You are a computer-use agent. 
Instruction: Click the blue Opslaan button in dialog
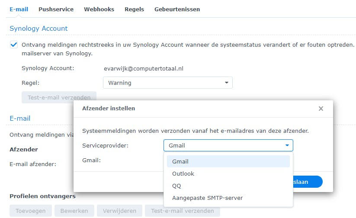click(307, 182)
